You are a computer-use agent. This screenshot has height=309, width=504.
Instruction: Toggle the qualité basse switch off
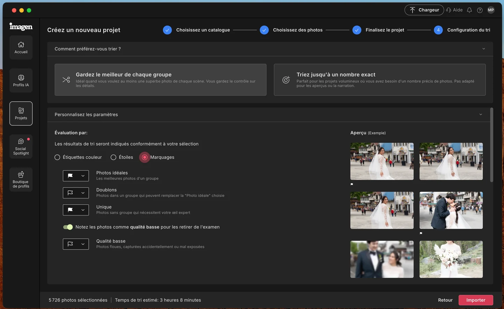(68, 227)
